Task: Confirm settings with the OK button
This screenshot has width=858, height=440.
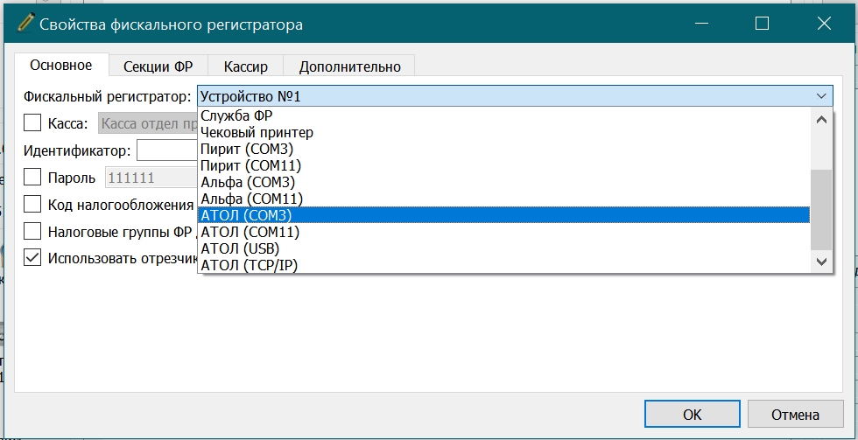Action: pyautogui.click(x=693, y=415)
